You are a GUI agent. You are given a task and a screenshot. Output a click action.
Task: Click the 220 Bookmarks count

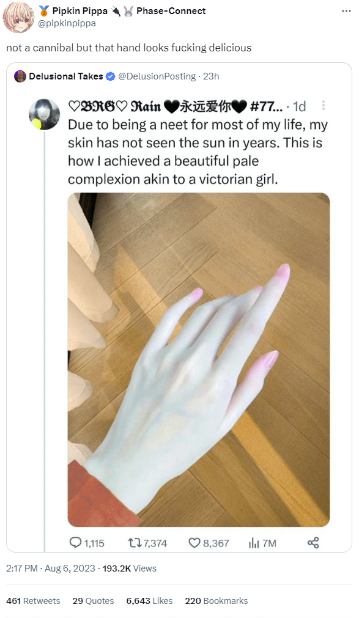tap(216, 601)
